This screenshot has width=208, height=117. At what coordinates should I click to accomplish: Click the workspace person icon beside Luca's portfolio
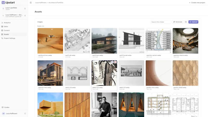[x=3, y=9]
